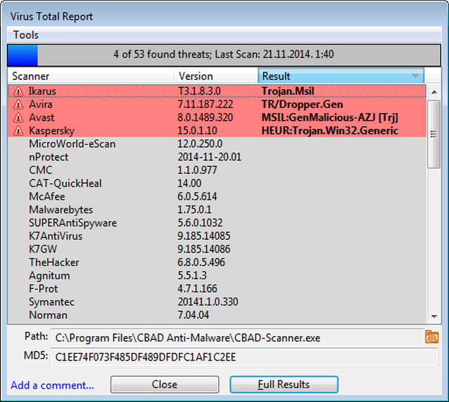Sort by the Scanner column header

(91, 76)
